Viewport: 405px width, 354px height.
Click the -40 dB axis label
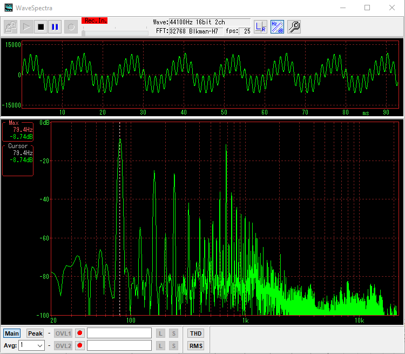coord(44,199)
